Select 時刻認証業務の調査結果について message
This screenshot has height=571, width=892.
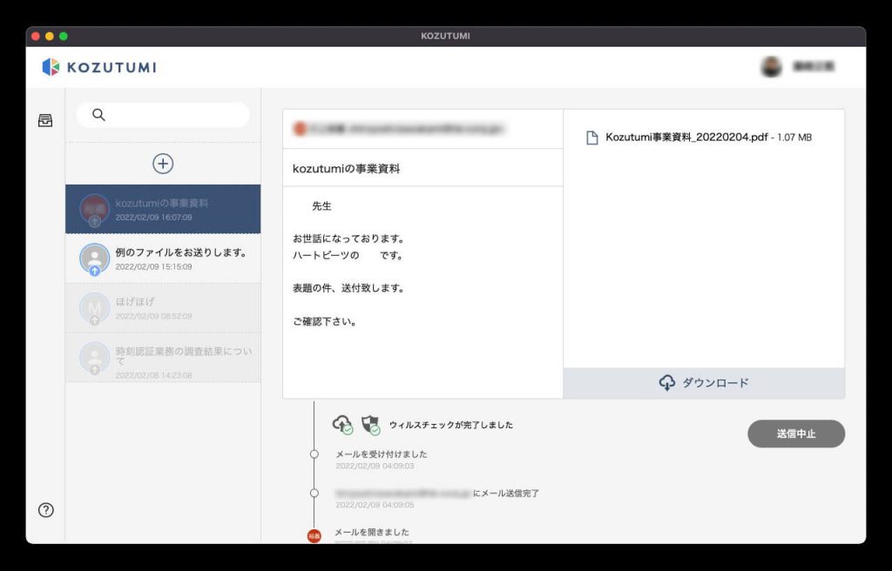pyautogui.click(x=163, y=357)
